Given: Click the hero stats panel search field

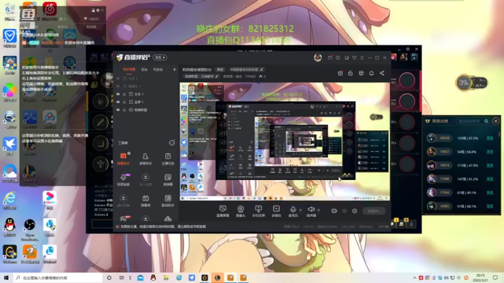Looking at the screenshot, I should pos(473,121).
